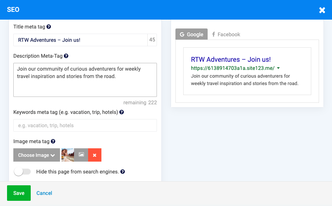This screenshot has width=332, height=206.
Task: Click preview title RTW Adventures – Join us!
Action: tap(231, 60)
